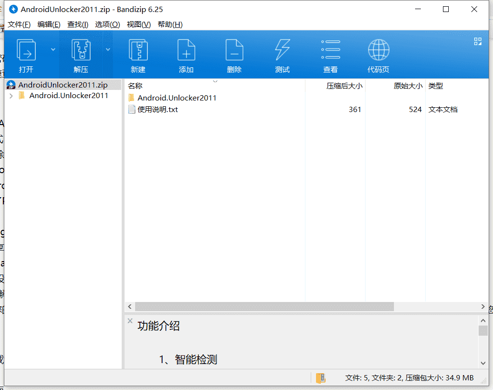Click the horizontal scrollbar thumb
Viewport: 493px width, 390px height.
tap(265, 306)
